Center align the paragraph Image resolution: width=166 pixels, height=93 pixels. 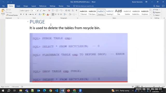56,14
